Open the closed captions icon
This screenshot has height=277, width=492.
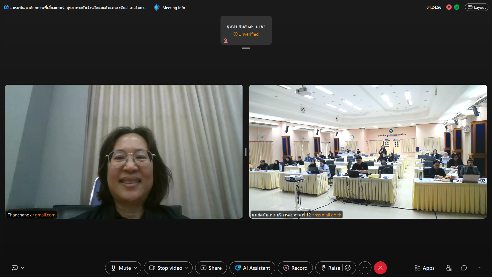[15, 268]
